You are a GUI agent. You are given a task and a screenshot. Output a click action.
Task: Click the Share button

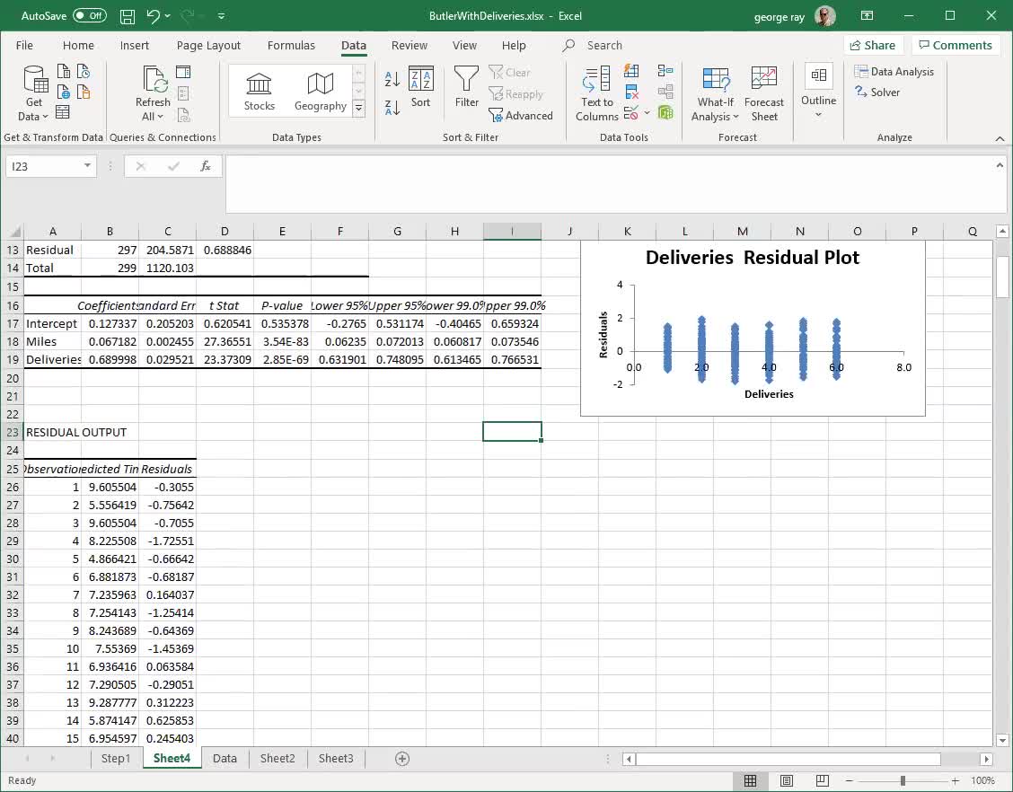pyautogui.click(x=871, y=45)
